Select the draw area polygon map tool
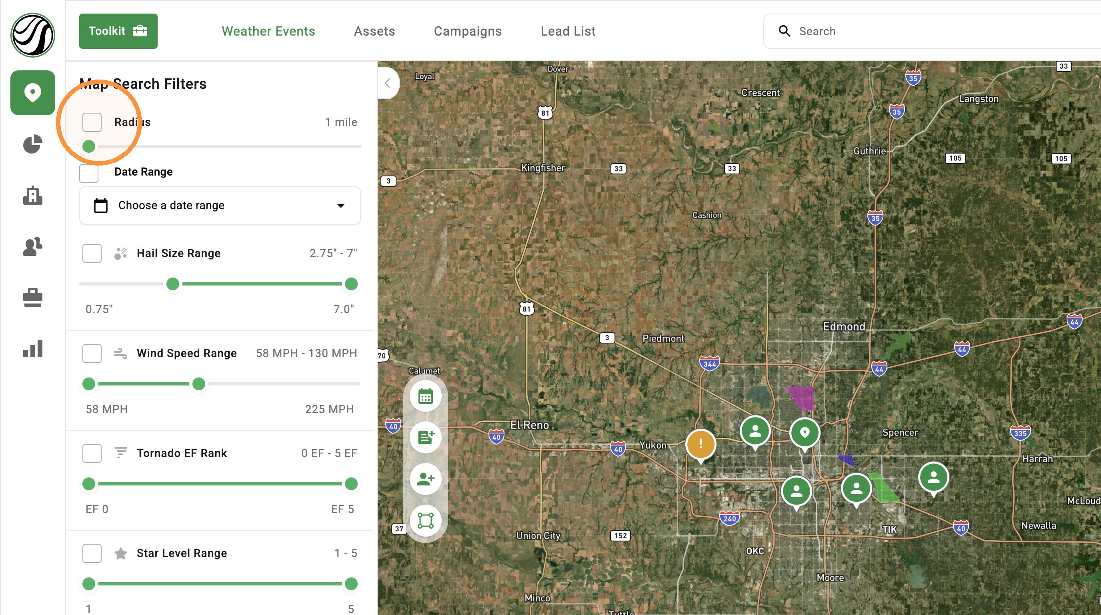 [x=425, y=520]
